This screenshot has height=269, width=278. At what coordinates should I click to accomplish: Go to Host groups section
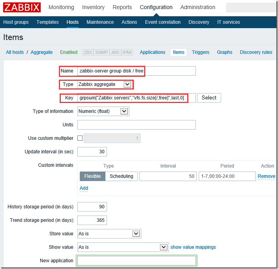click(x=16, y=22)
